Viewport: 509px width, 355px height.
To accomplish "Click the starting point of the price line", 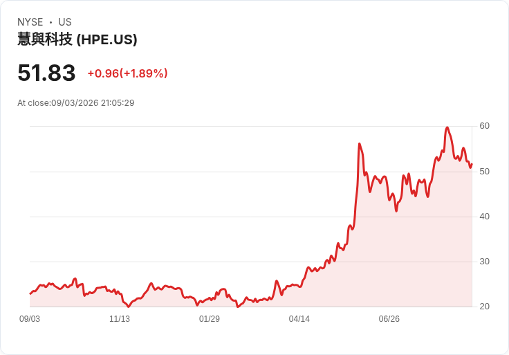I will (x=30, y=293).
